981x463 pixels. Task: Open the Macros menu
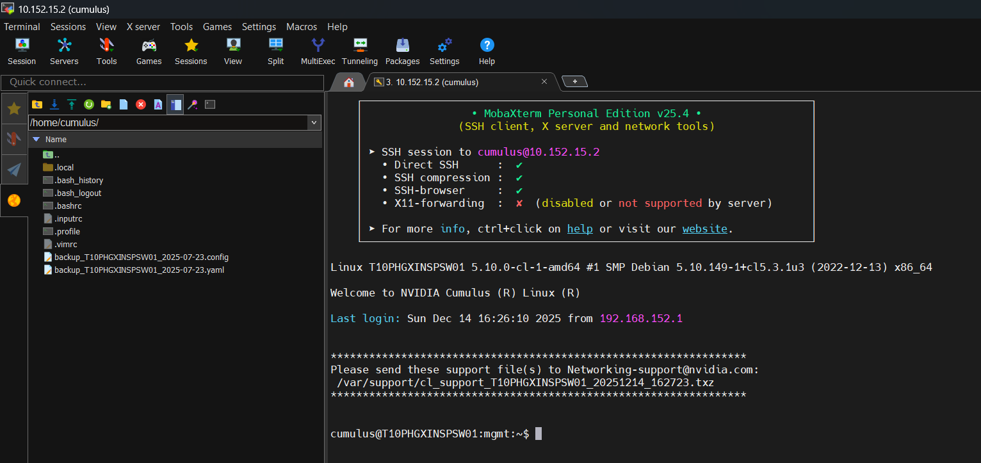tap(302, 27)
